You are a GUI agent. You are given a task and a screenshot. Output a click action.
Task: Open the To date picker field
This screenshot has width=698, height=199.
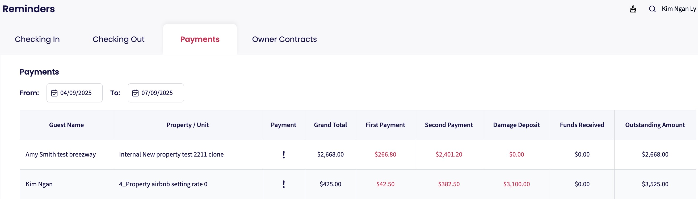click(157, 93)
